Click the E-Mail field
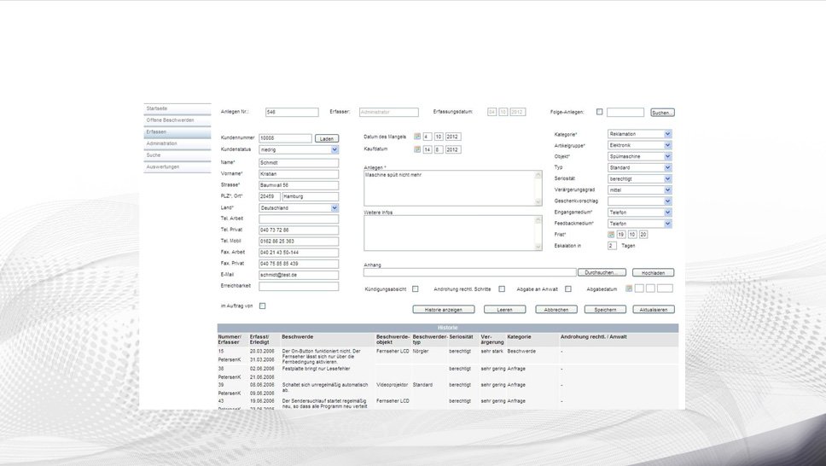This screenshot has width=826, height=466. coord(299,275)
